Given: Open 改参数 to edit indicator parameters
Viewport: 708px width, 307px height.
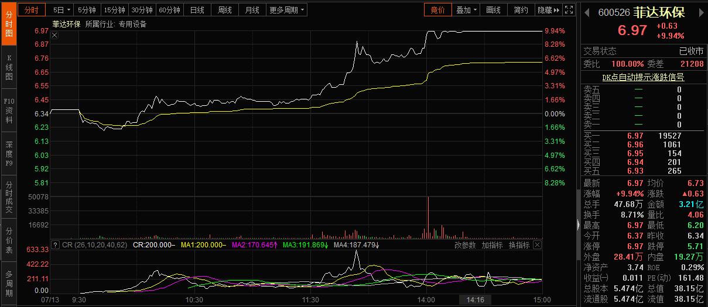Looking at the screenshot, I should tap(465, 245).
